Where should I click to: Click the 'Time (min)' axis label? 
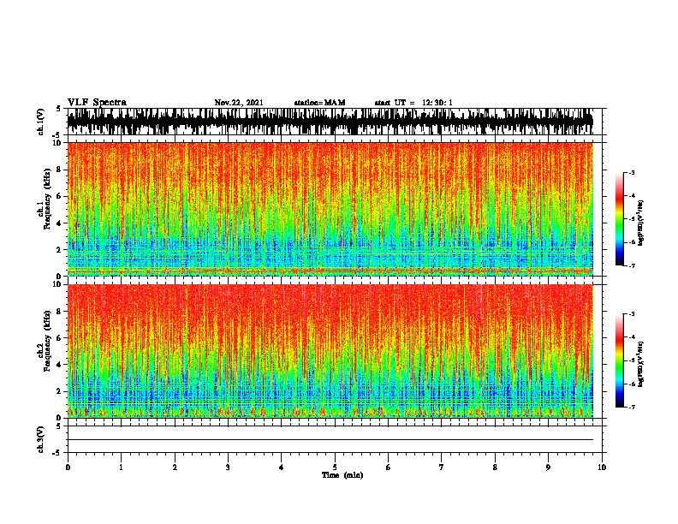(342, 475)
